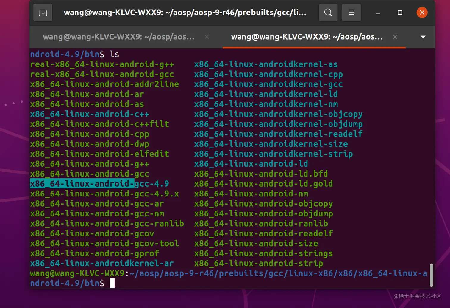Close the first terminal tab
450x308 pixels.
point(207,37)
